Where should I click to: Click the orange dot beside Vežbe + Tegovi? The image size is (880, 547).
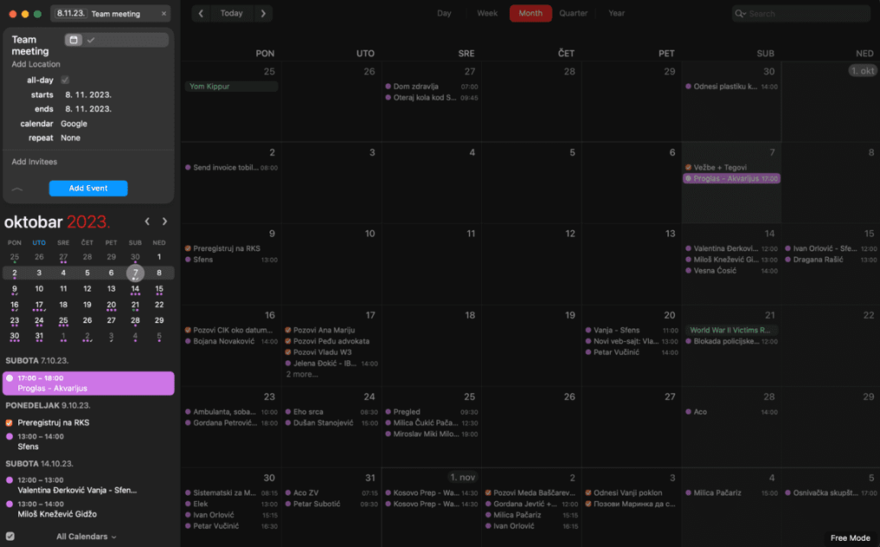686,167
